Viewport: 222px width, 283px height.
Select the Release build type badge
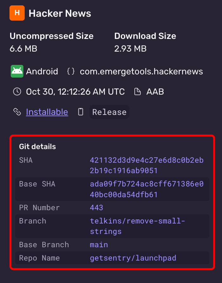coord(109,112)
